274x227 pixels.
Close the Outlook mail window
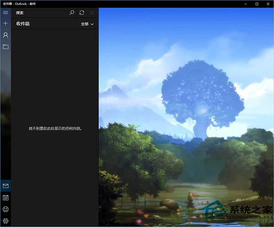point(268,4)
